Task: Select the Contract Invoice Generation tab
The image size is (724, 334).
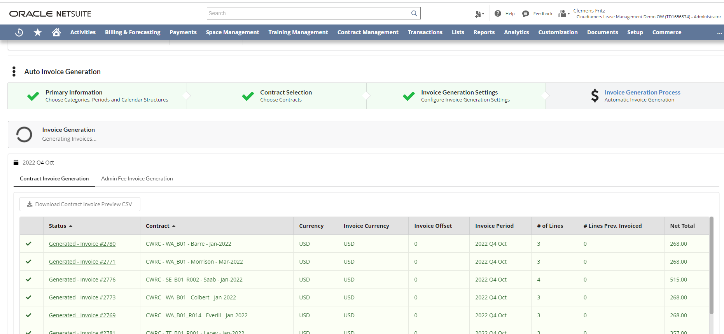Action: pos(54,178)
